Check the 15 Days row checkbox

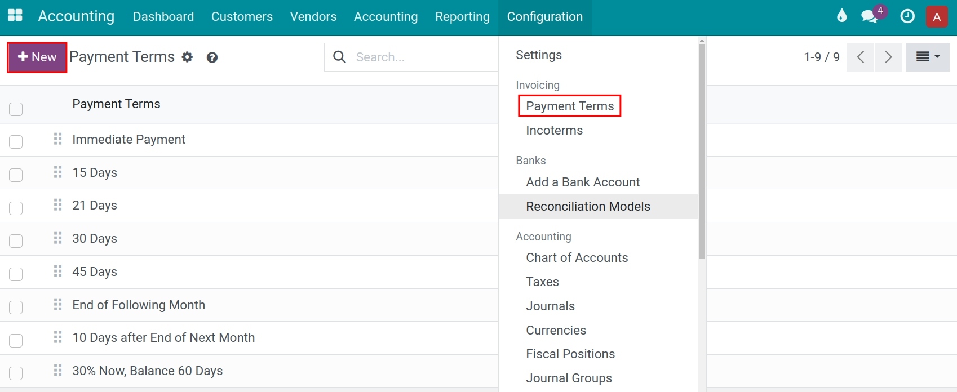[x=16, y=175]
